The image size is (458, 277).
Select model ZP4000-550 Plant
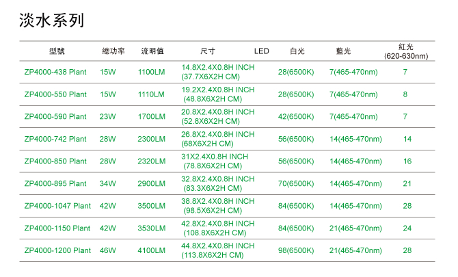point(55,94)
